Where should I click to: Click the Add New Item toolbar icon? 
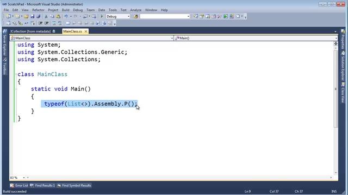pos(17,16)
